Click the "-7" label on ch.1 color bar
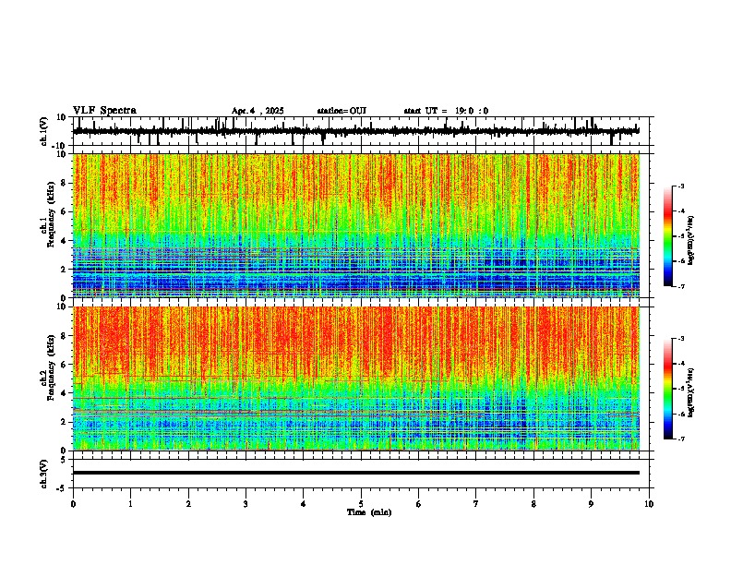Image resolution: width=731 pixels, height=565 pixels. point(681,286)
